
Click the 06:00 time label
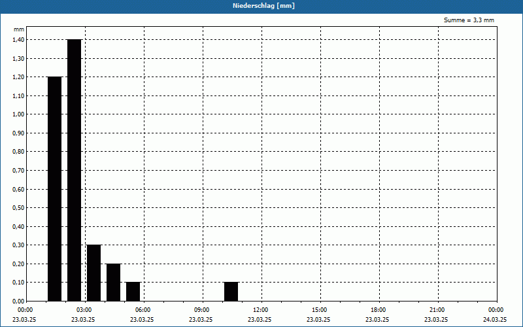(143, 310)
